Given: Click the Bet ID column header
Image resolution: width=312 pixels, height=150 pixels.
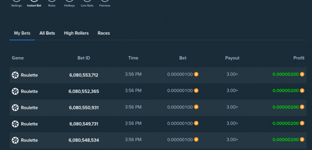Looking at the screenshot, I should tap(84, 58).
